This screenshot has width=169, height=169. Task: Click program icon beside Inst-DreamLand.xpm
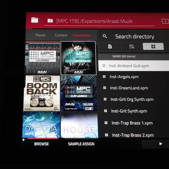pos(105,88)
